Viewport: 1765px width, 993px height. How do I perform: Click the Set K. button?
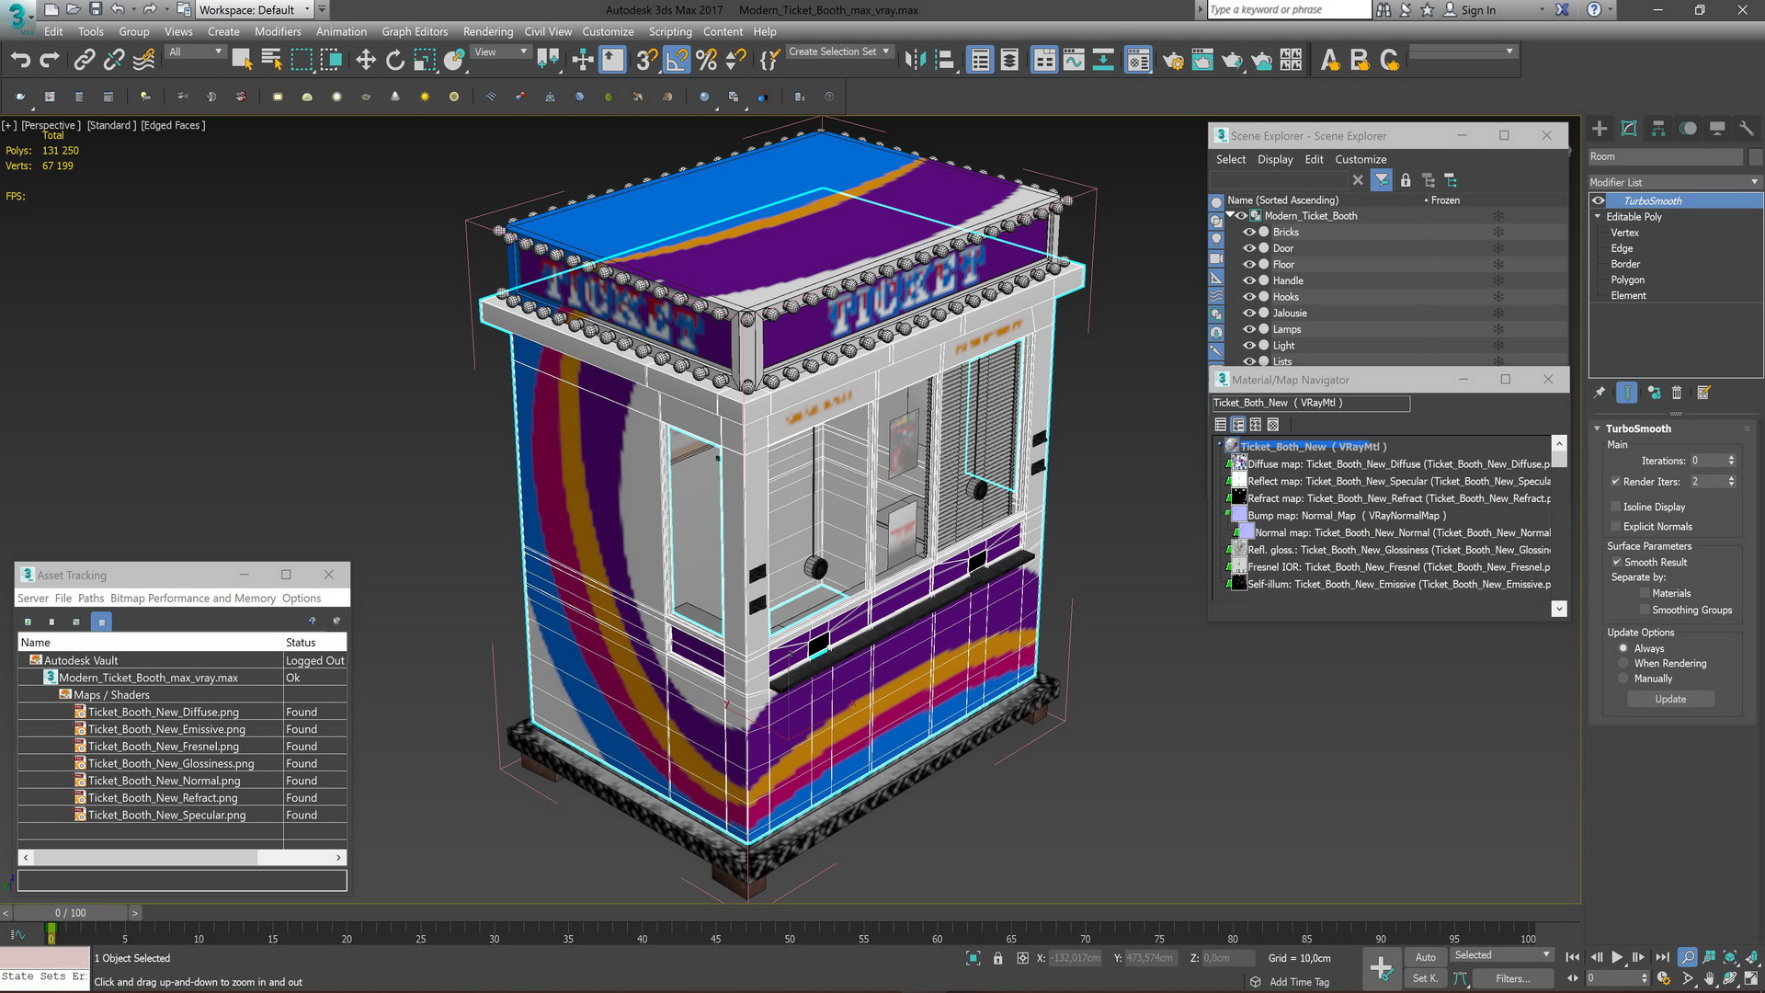[1425, 978]
